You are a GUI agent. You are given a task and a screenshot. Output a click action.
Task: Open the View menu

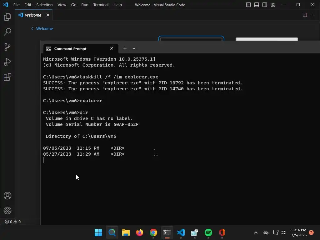click(62, 5)
